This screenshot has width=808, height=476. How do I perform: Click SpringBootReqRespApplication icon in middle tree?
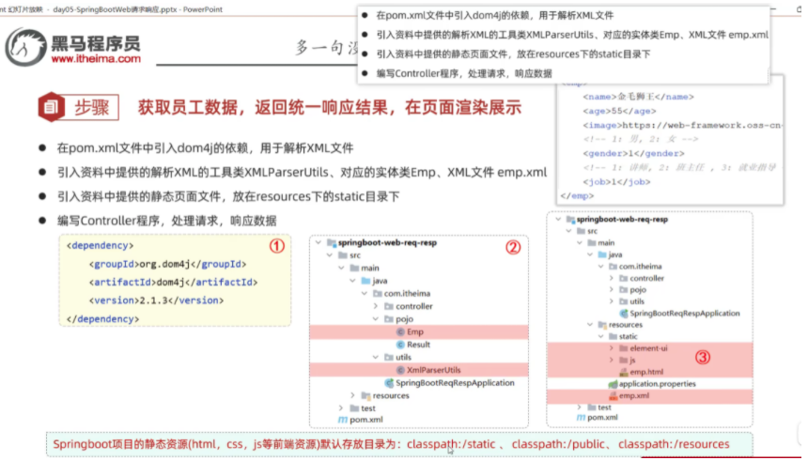point(390,383)
